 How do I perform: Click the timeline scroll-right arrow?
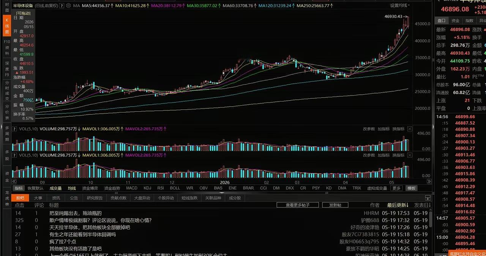[x=429, y=181]
